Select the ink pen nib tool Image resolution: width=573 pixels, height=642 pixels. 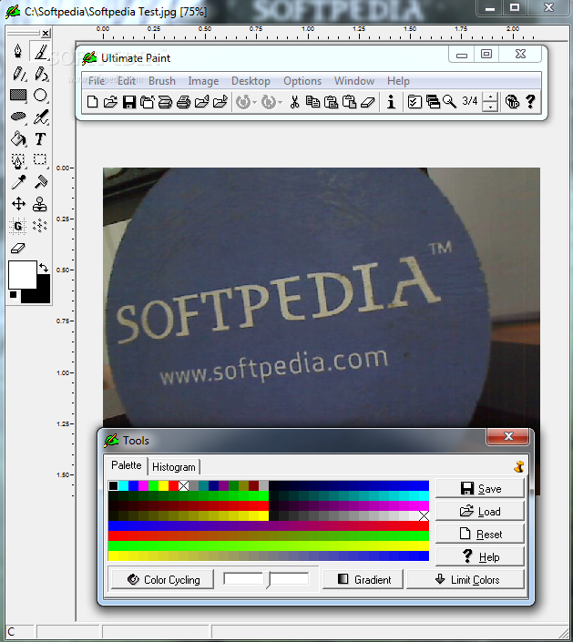[18, 51]
